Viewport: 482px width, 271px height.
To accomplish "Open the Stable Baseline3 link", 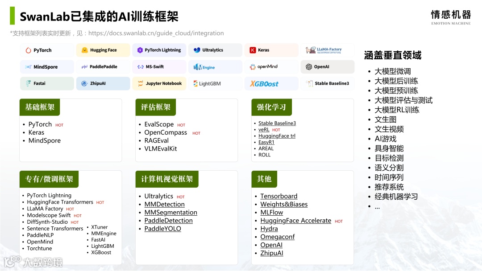I will point(277,123).
